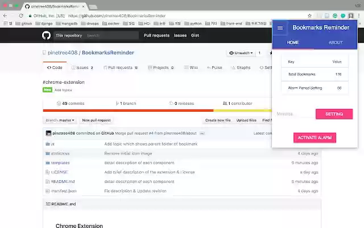The image size is (364, 228).
Task: Open the django bookmarks folder
Action: pyautogui.click(x=44, y=23)
